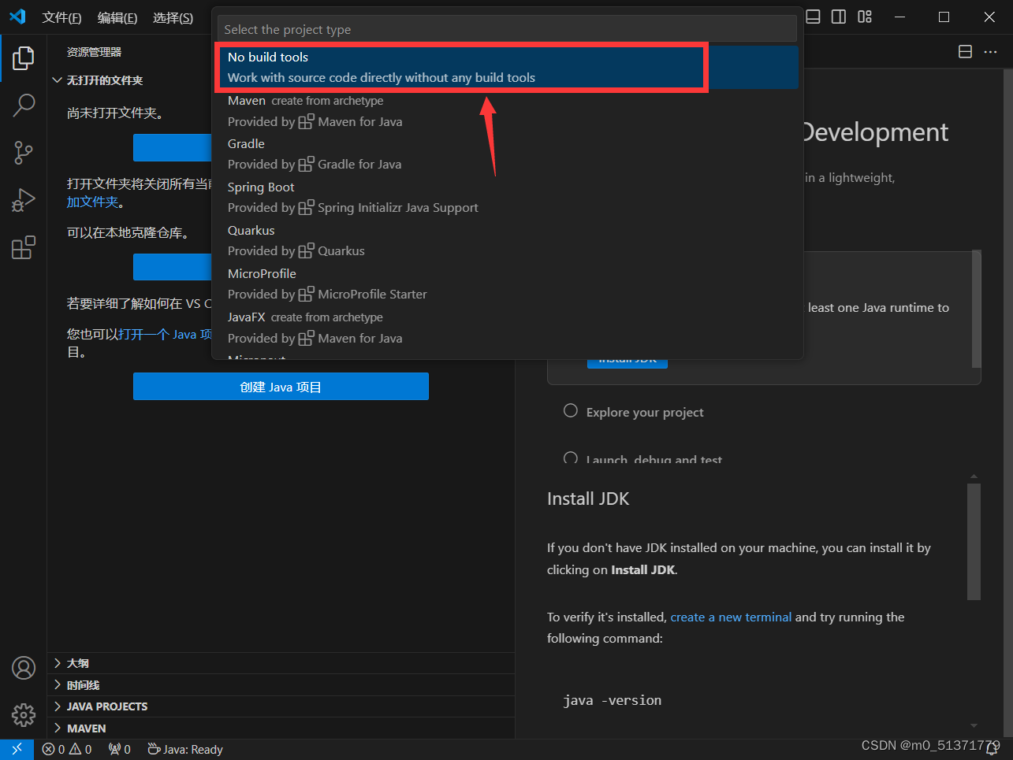Expand the MAVEN section
Image resolution: width=1013 pixels, height=760 pixels.
pyautogui.click(x=281, y=728)
